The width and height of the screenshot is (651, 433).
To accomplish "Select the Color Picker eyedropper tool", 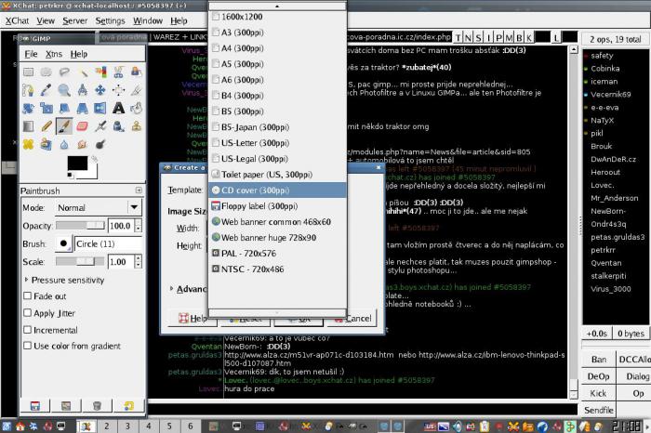I will point(46,90).
